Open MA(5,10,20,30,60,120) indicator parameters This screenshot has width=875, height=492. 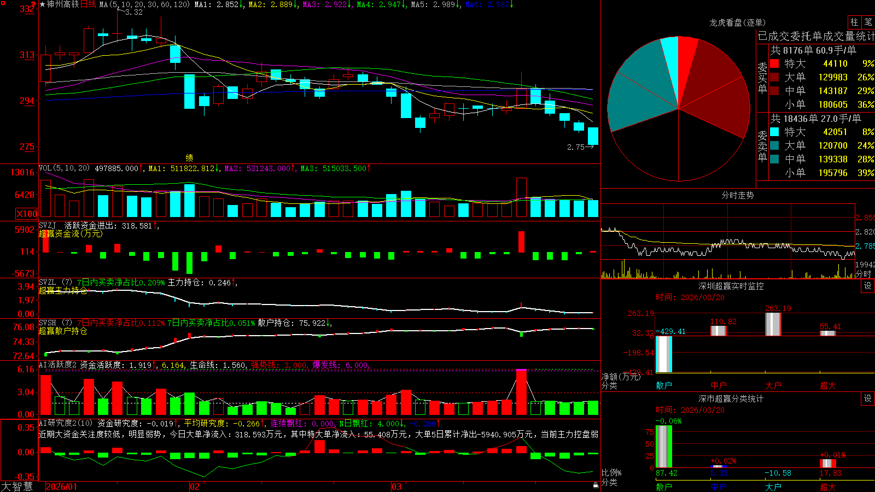(x=144, y=4)
